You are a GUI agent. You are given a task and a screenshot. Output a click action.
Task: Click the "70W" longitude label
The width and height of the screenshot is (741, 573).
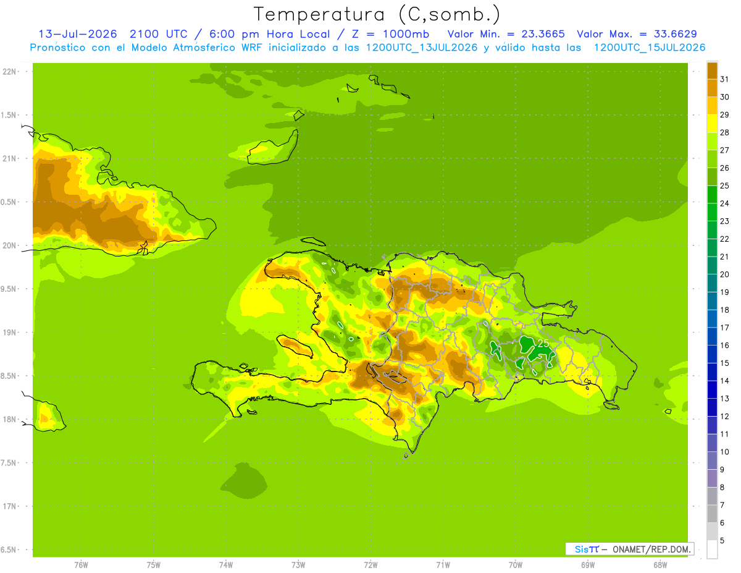click(516, 565)
